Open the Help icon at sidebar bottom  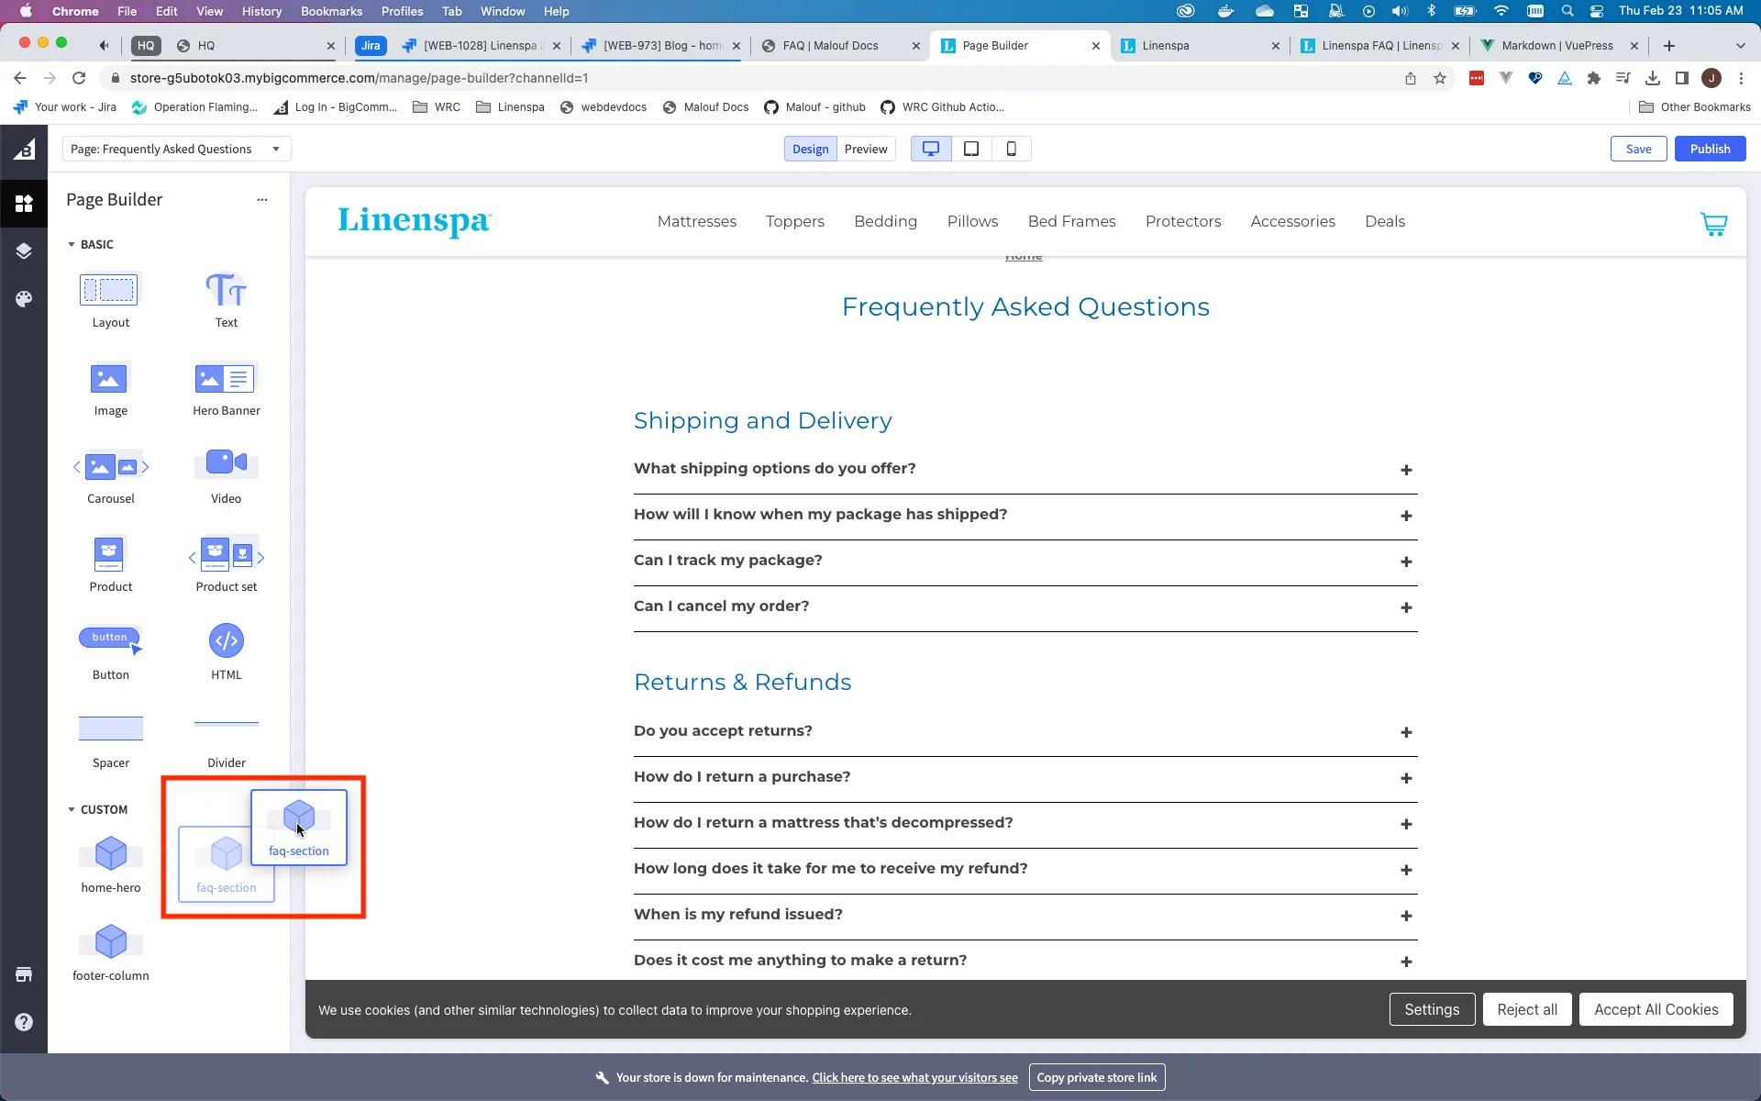click(x=23, y=1021)
